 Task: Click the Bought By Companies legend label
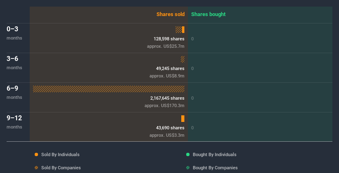[x=215, y=168]
